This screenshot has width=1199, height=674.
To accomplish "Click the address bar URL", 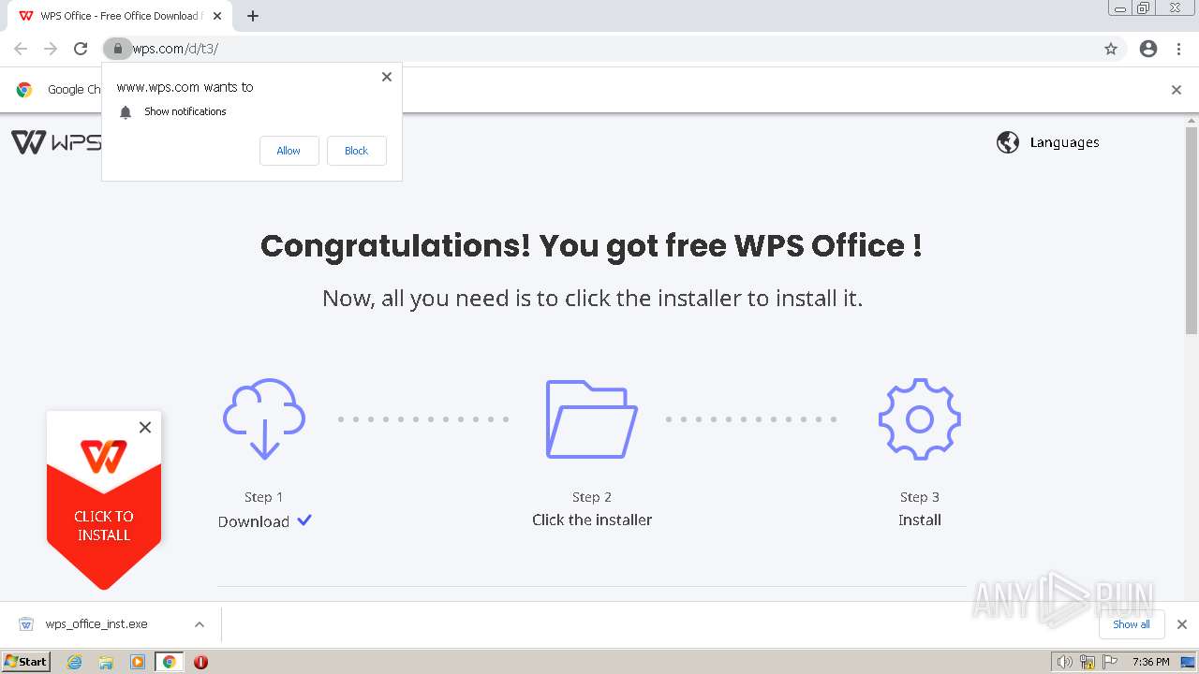I will click(175, 49).
